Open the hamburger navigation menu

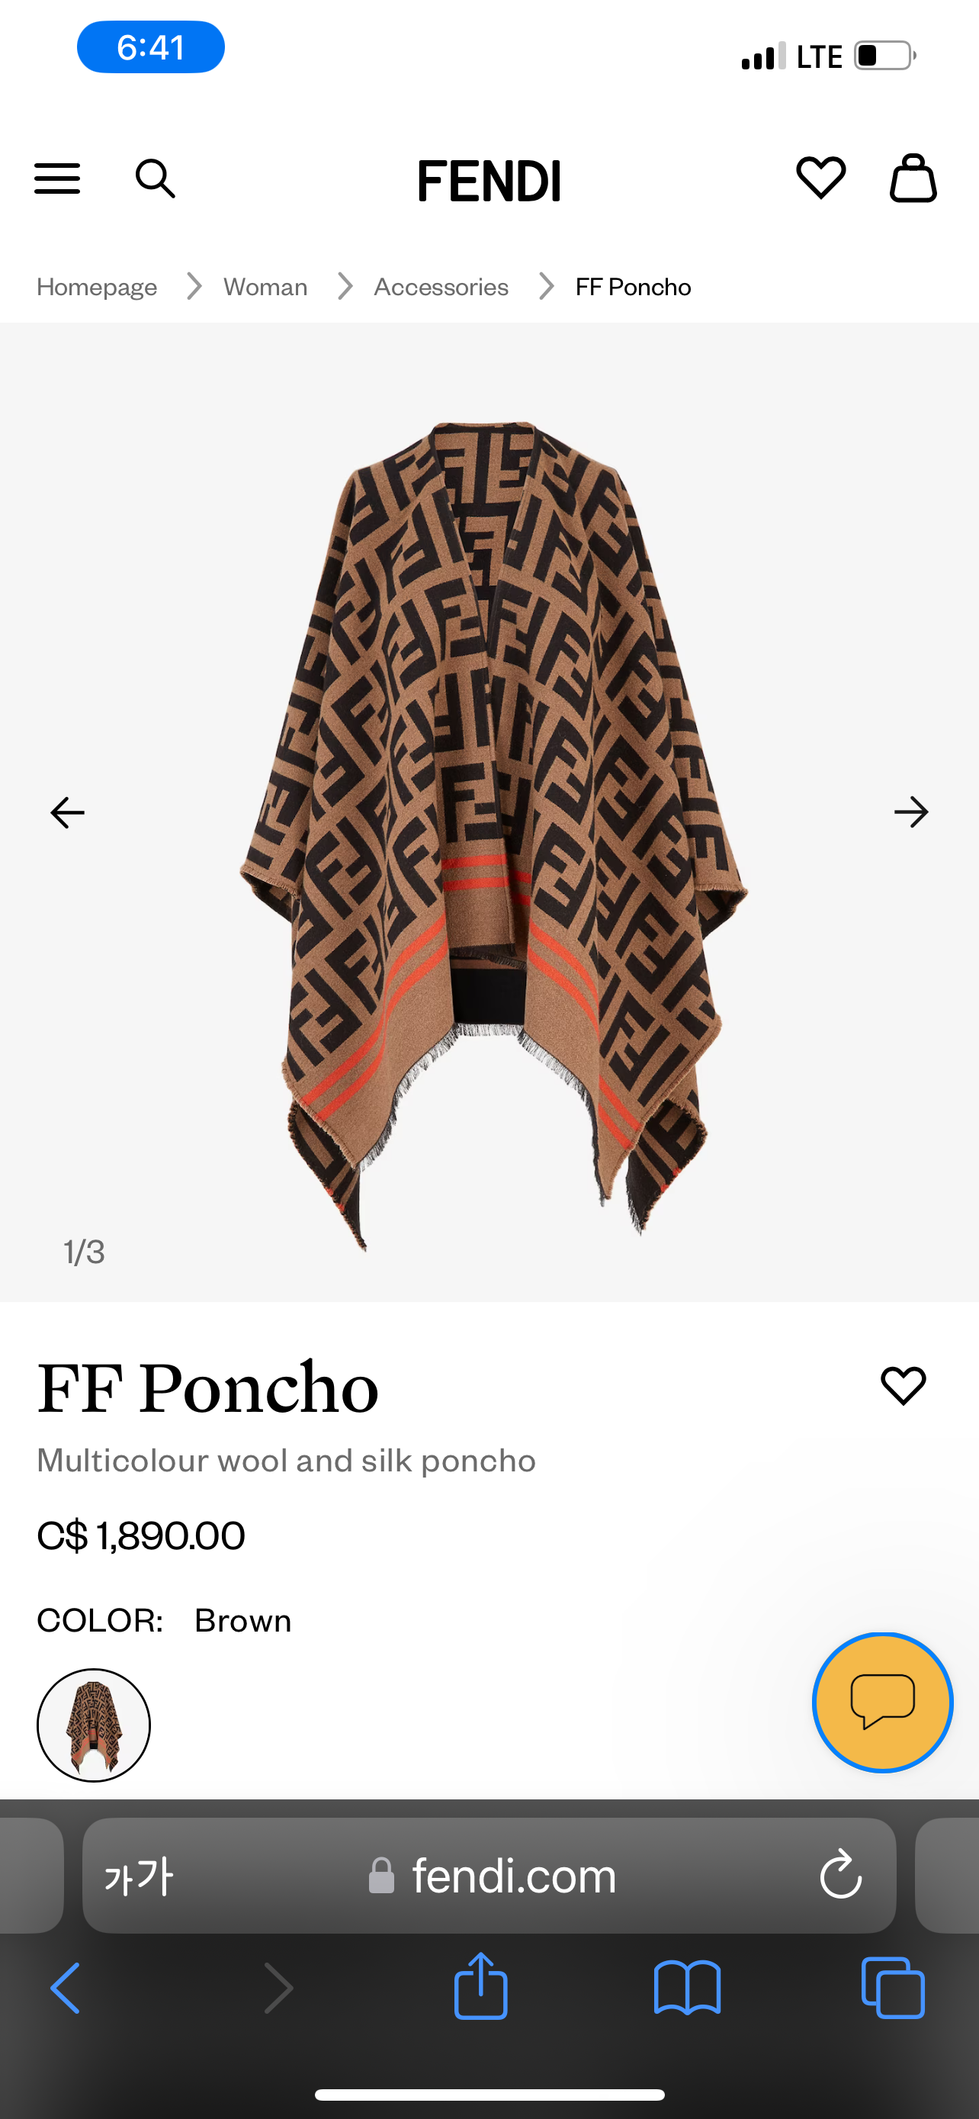pos(56,178)
